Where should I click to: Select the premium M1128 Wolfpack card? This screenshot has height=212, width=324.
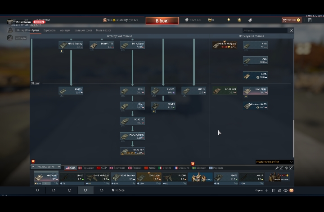tap(225, 45)
